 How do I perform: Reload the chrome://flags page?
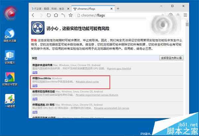tap(49, 15)
